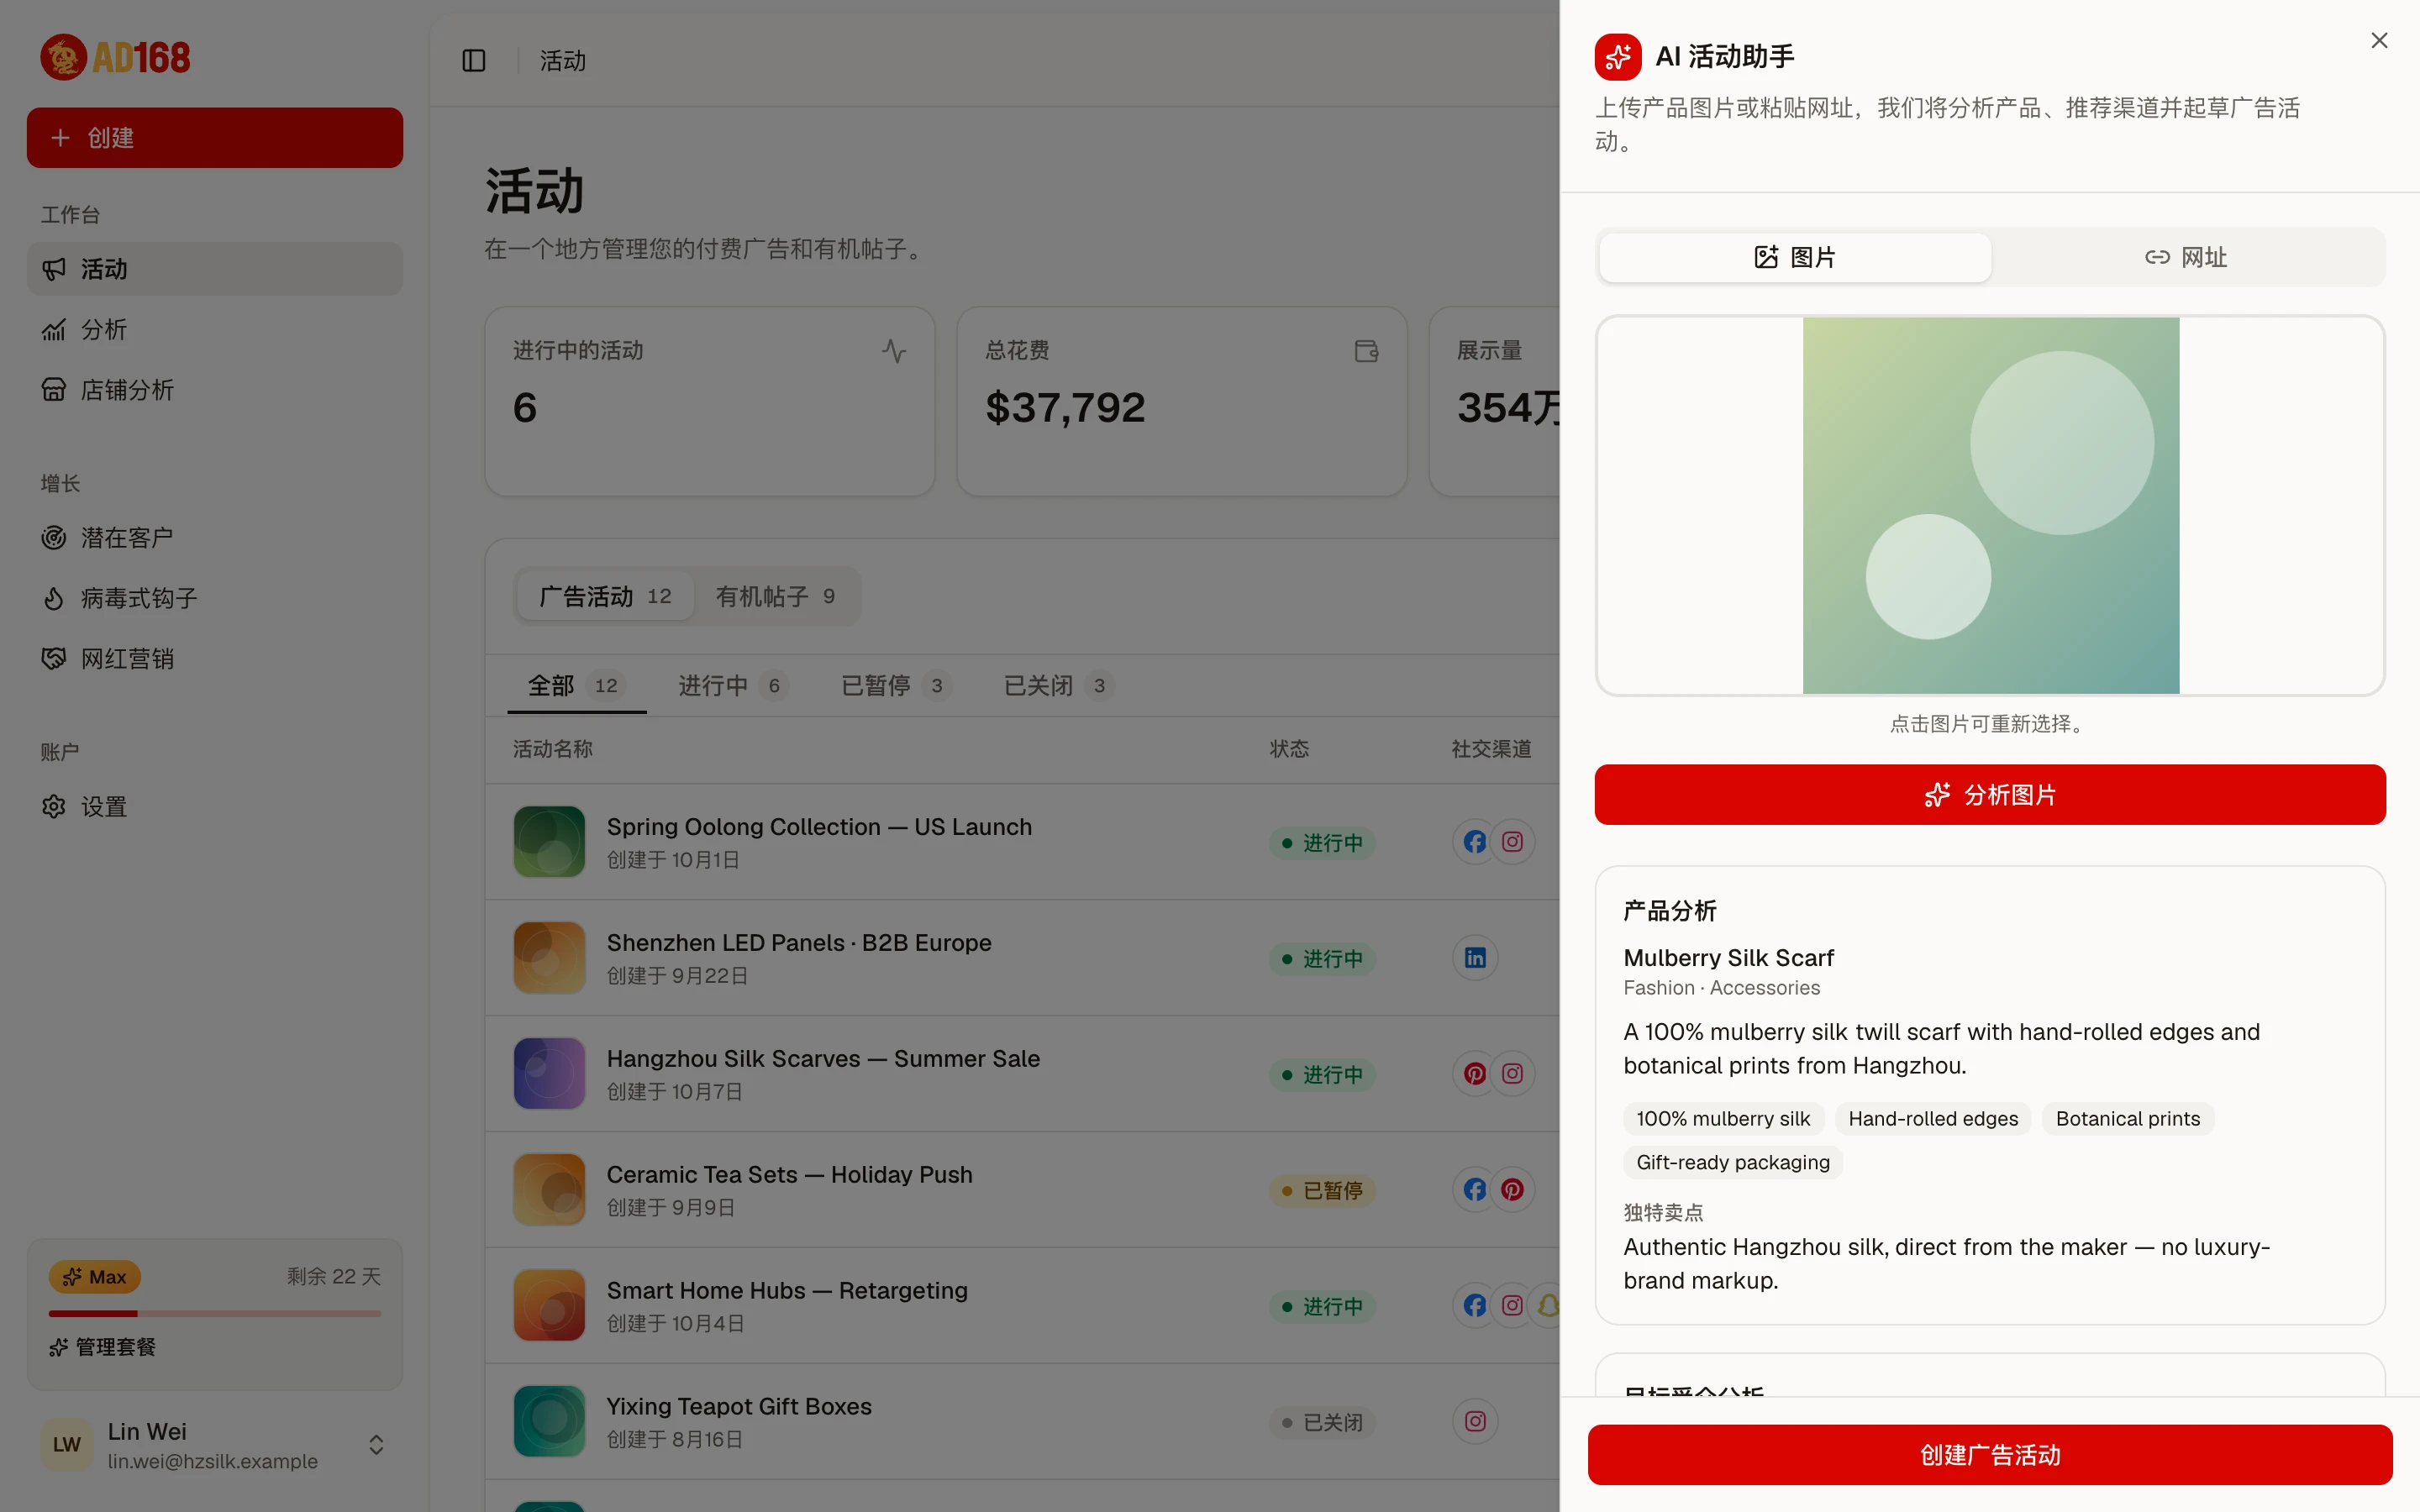Select the 广告活动 tab

click(605, 597)
